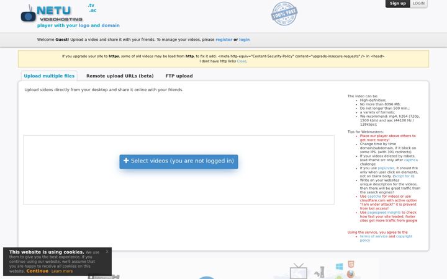
Task: Click the .tv domain text near logo
Action: coord(91,5)
